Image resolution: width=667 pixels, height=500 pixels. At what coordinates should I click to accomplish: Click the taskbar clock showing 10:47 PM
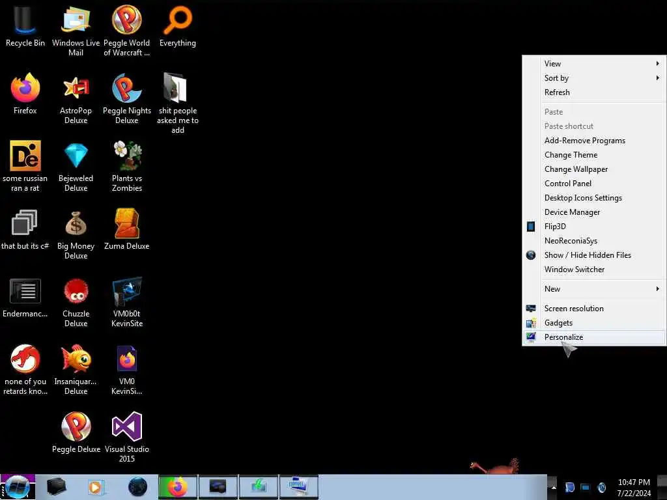pos(634,487)
